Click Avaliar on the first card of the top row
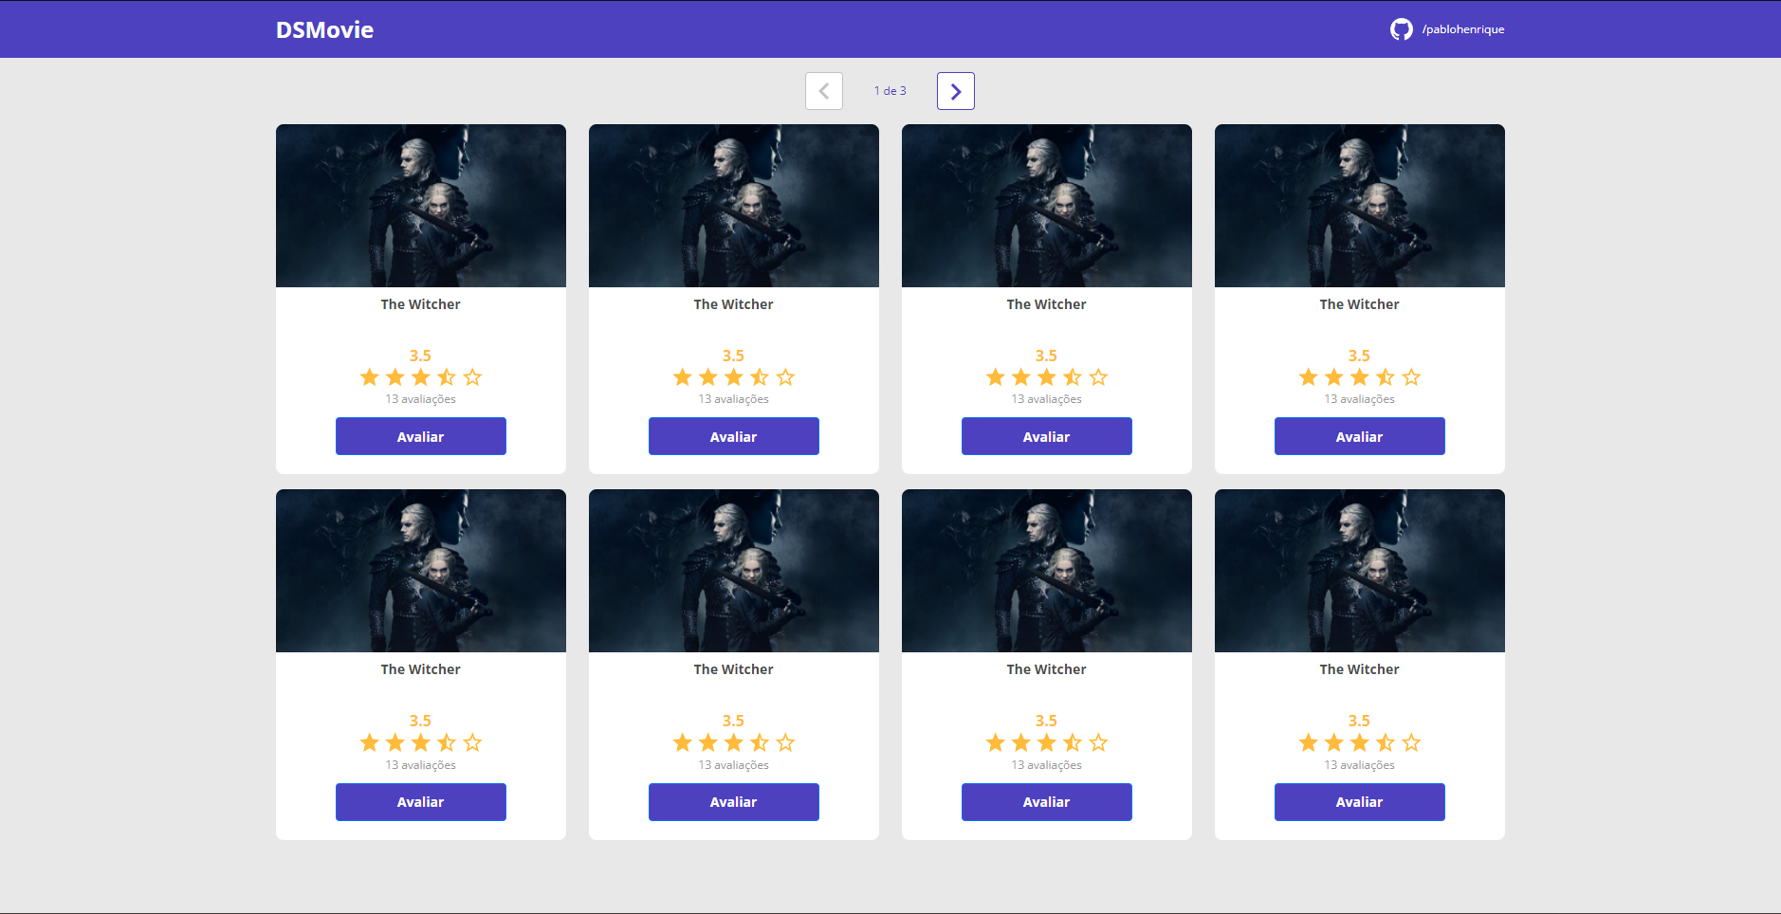The height and width of the screenshot is (914, 1781). (x=420, y=436)
